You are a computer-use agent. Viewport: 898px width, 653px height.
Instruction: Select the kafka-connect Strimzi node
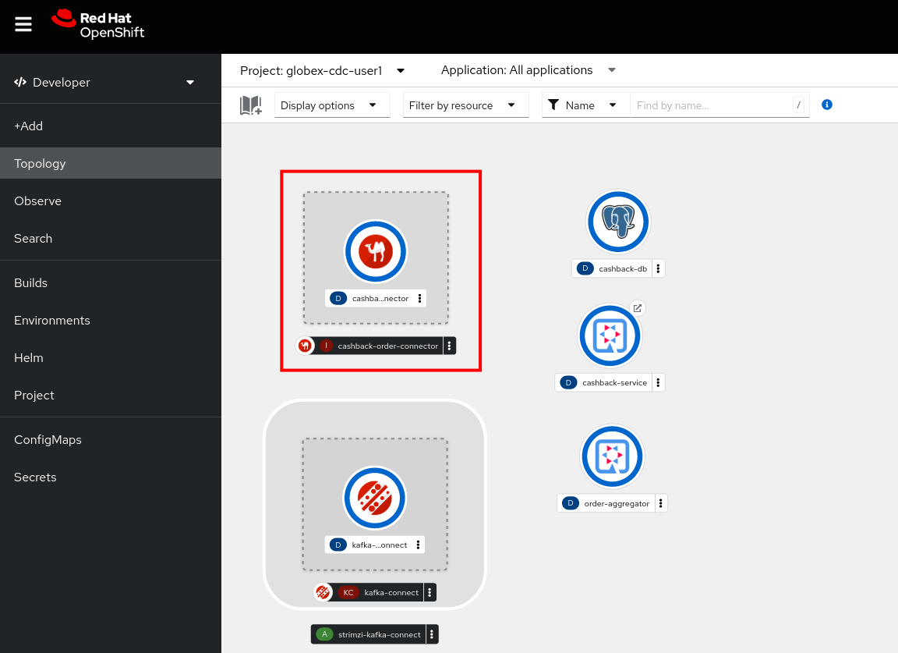(x=375, y=499)
